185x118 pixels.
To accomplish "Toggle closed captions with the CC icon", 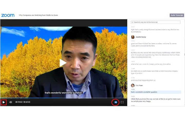I will (x=116, y=102).
